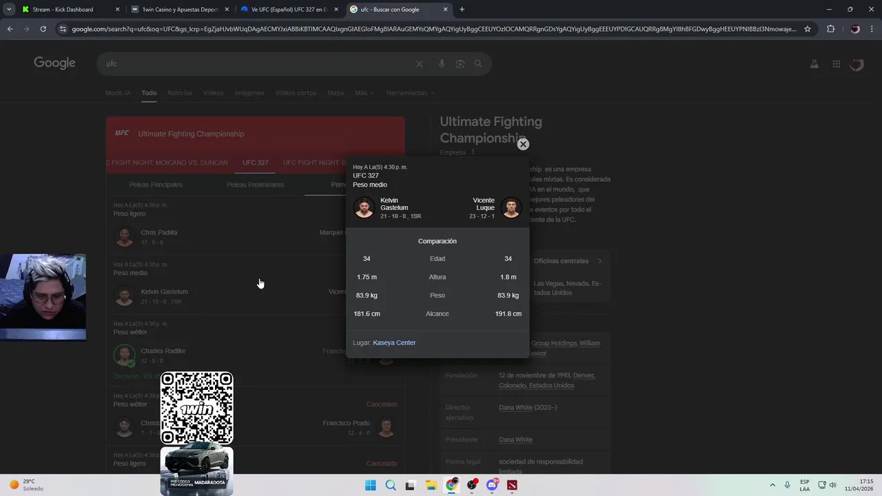Screen dimensions: 882x496
Task: Open the weather widget showing 29°C
Action: (x=28, y=485)
